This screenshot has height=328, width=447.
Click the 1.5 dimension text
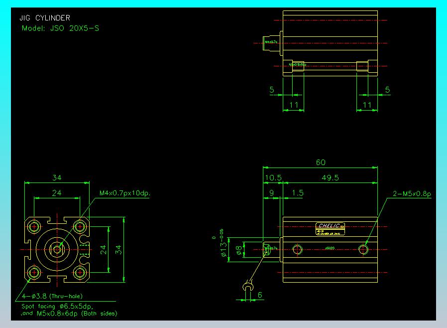[298, 193]
